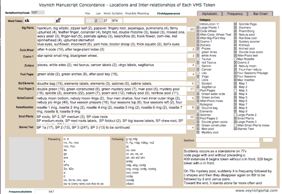The width and height of the screenshot is (282, 194).
Task: Check the Introduction 1r checkbox
Action: click(x=198, y=24)
